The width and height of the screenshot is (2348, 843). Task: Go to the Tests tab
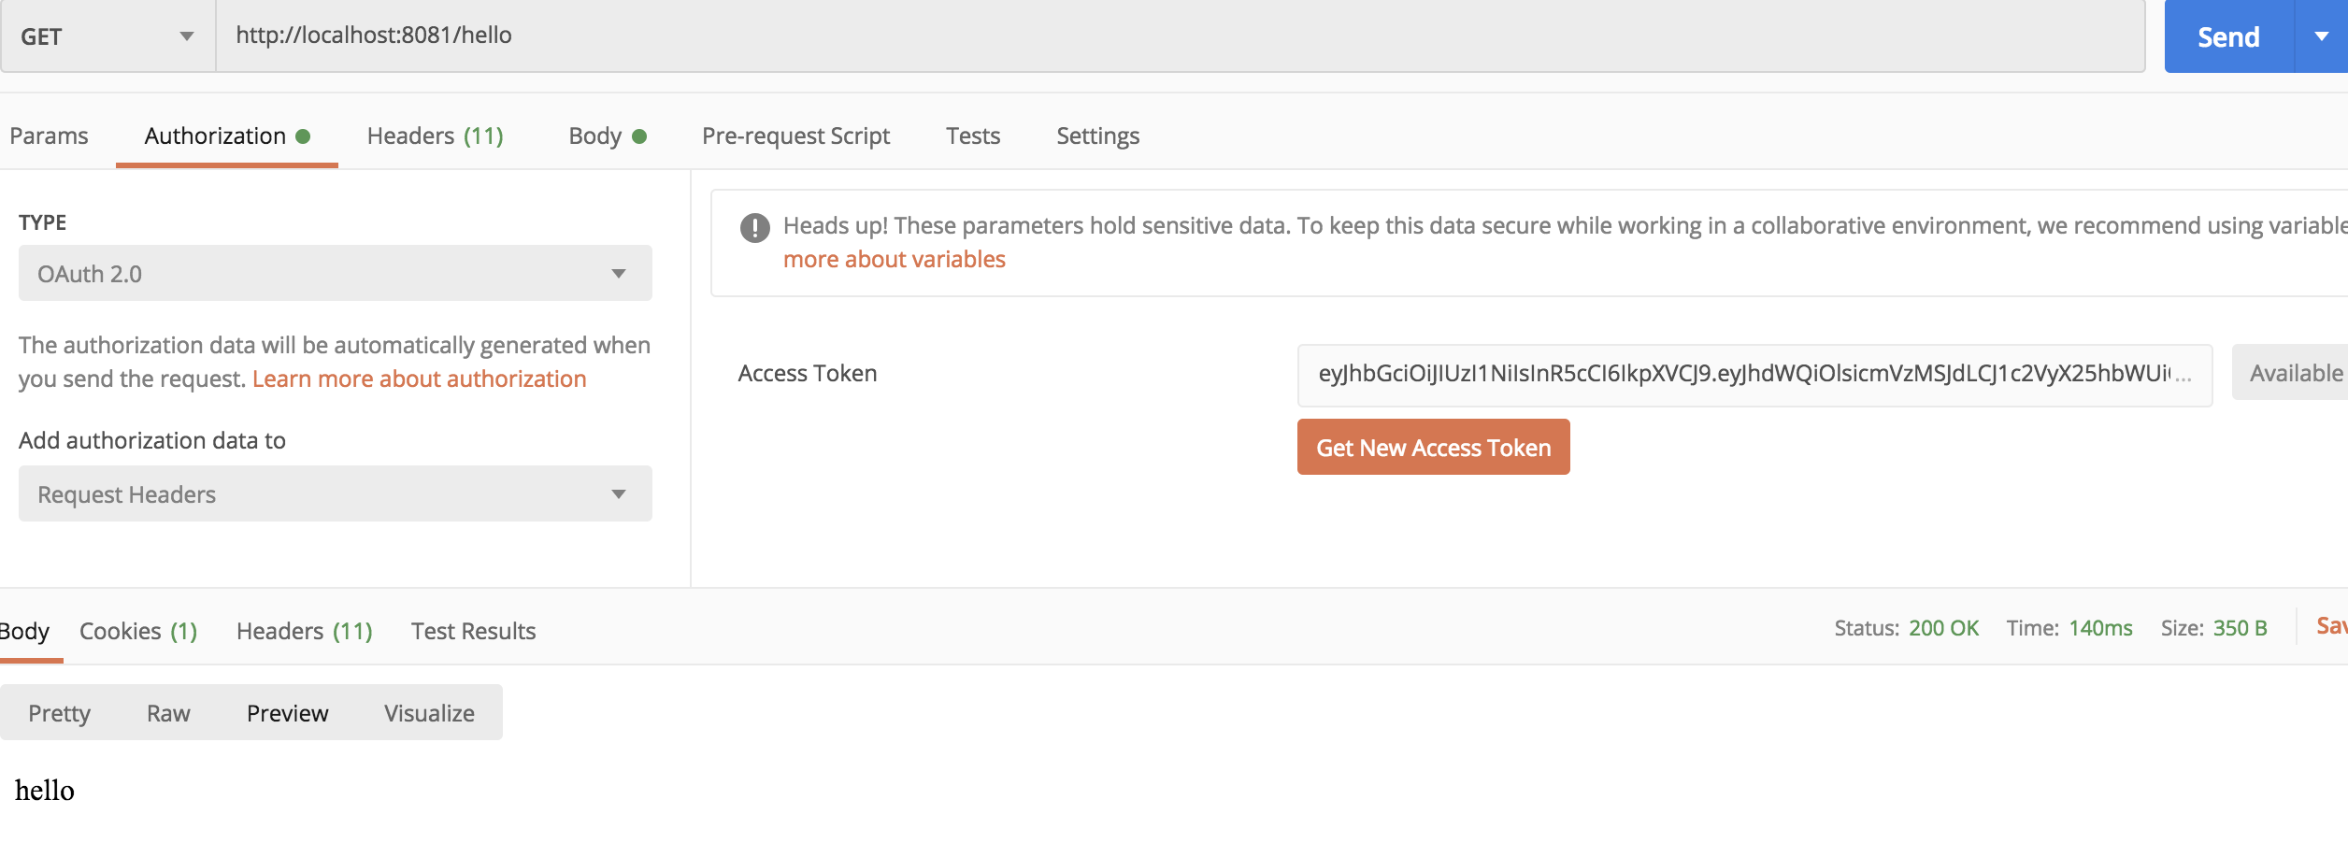click(x=973, y=136)
